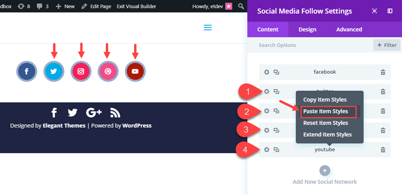402x195 pixels.
Task: Click Edit Page in admin bar
Action: click(x=96, y=6)
